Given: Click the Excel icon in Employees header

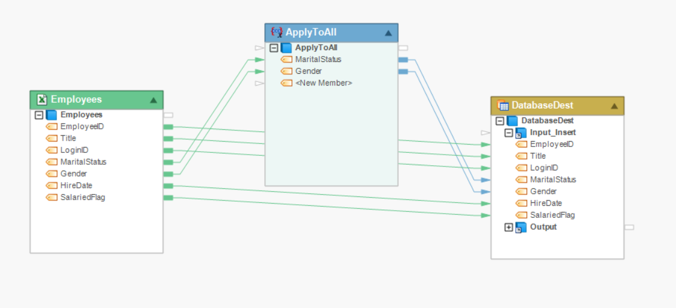Looking at the screenshot, I should pos(42,100).
